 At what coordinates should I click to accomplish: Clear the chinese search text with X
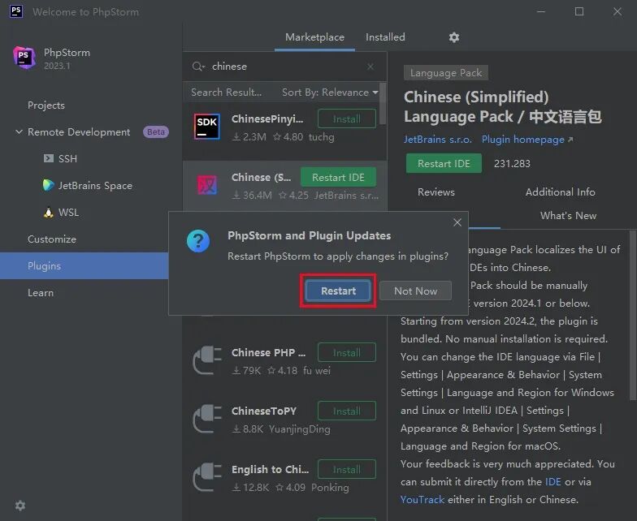tap(370, 67)
